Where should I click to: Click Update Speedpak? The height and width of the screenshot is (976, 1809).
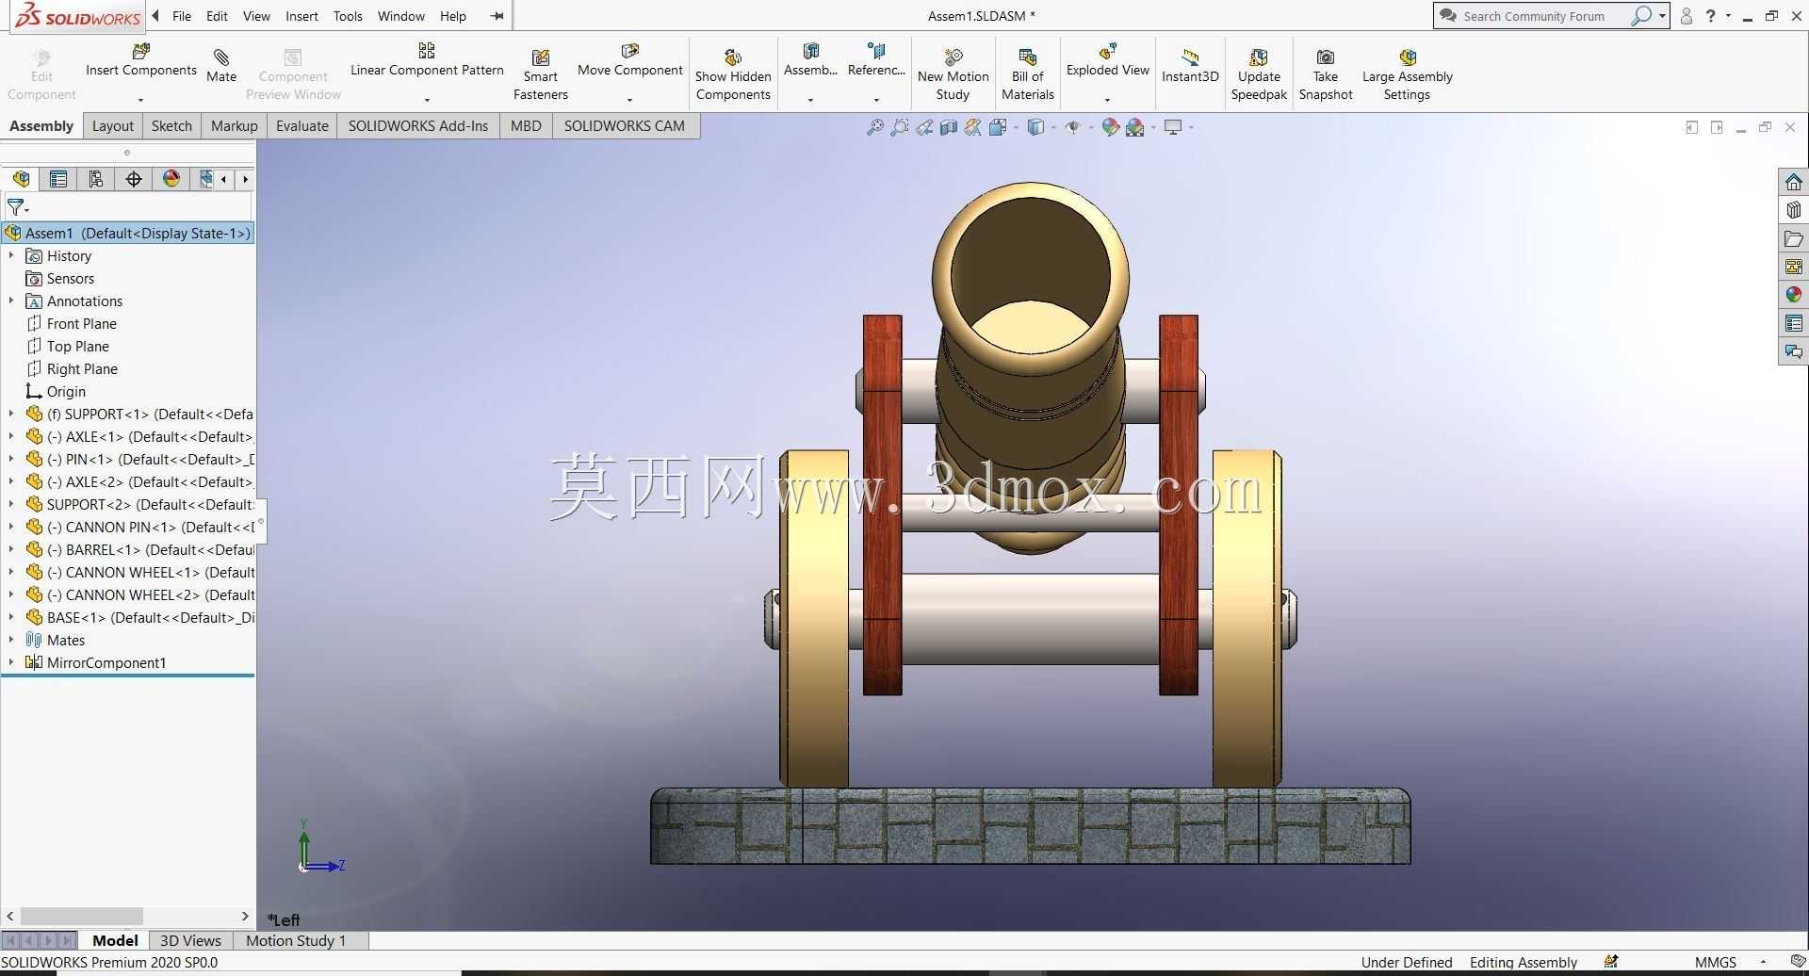[x=1259, y=74]
